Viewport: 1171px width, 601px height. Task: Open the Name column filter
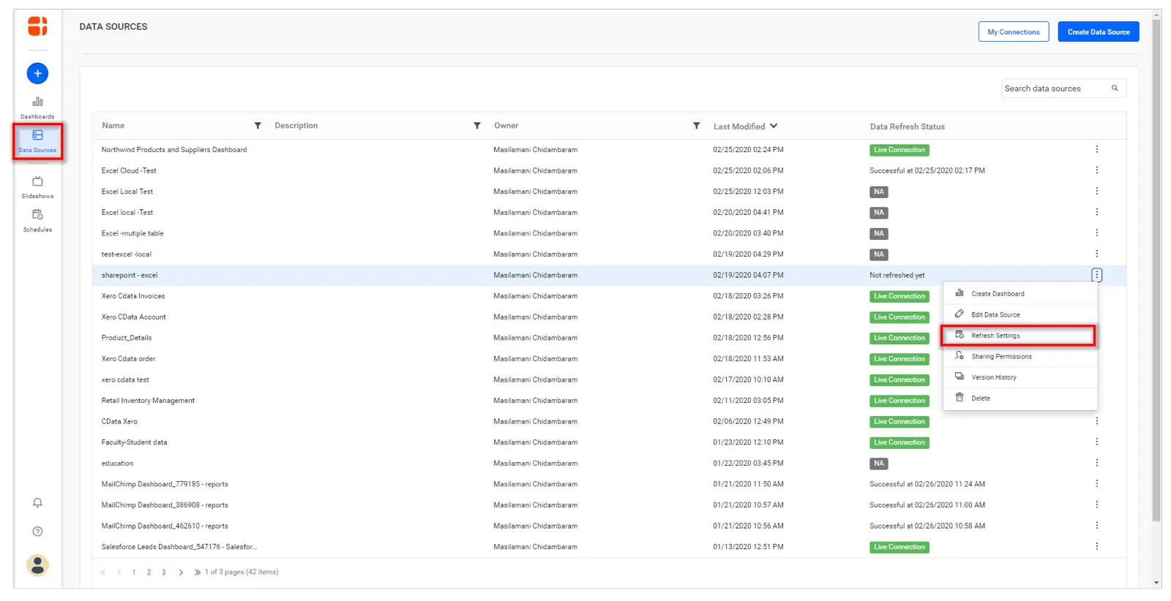[x=258, y=126]
